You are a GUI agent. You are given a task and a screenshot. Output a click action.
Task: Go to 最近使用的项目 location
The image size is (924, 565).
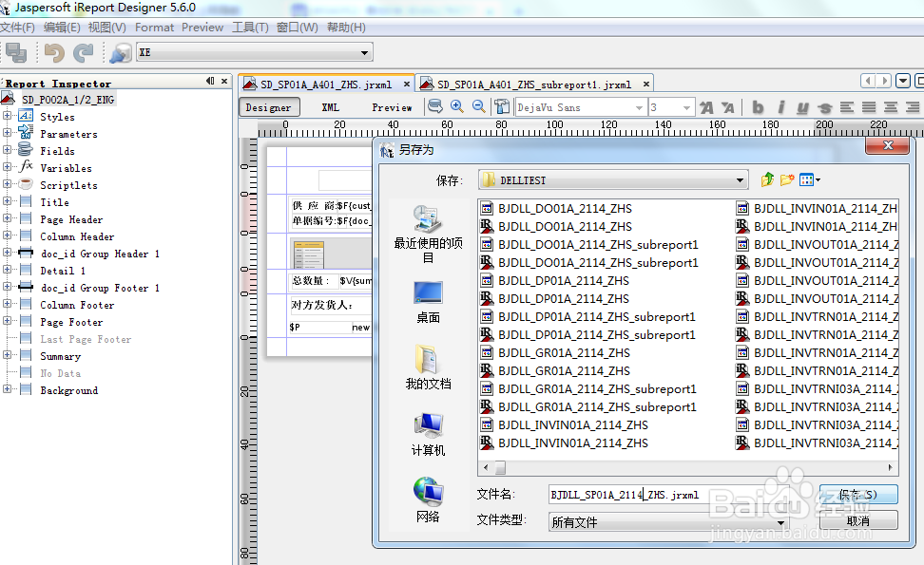tap(428, 234)
